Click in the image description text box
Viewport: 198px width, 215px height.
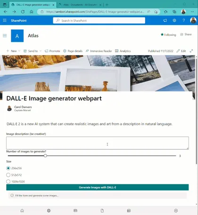click(98, 143)
